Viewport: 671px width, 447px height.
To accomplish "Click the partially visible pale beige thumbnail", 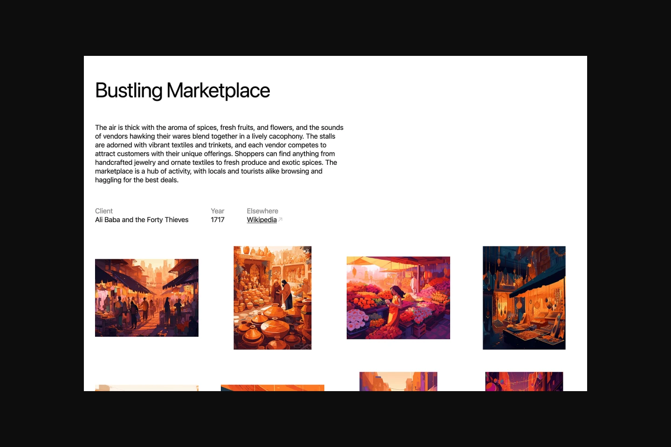I will coord(147,388).
